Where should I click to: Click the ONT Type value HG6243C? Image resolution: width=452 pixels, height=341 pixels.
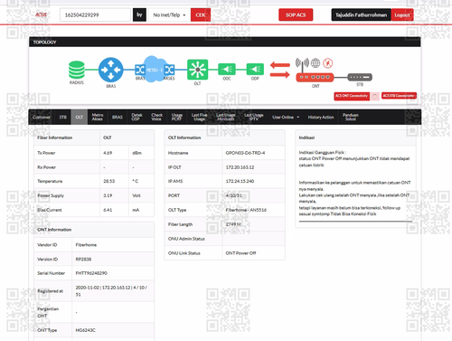(x=85, y=330)
